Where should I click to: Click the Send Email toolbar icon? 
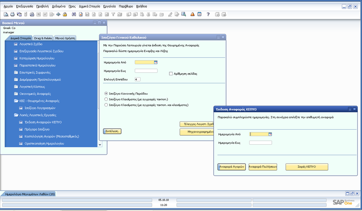click(x=19, y=14)
